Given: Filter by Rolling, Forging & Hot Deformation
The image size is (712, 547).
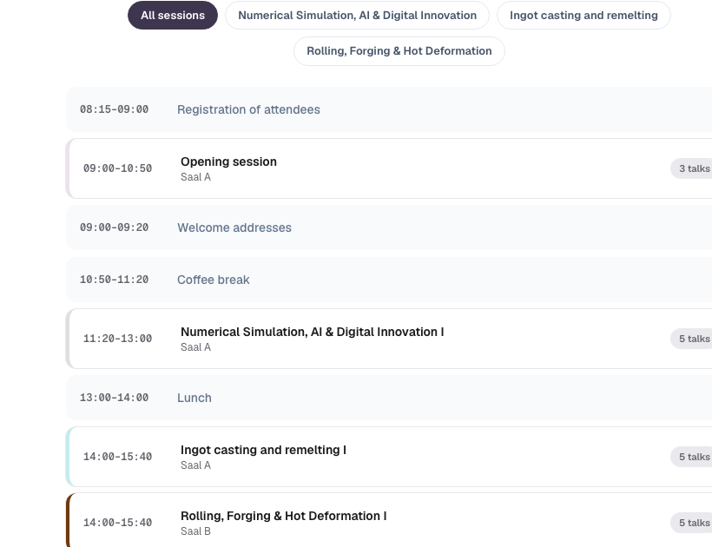Looking at the screenshot, I should tap(399, 51).
